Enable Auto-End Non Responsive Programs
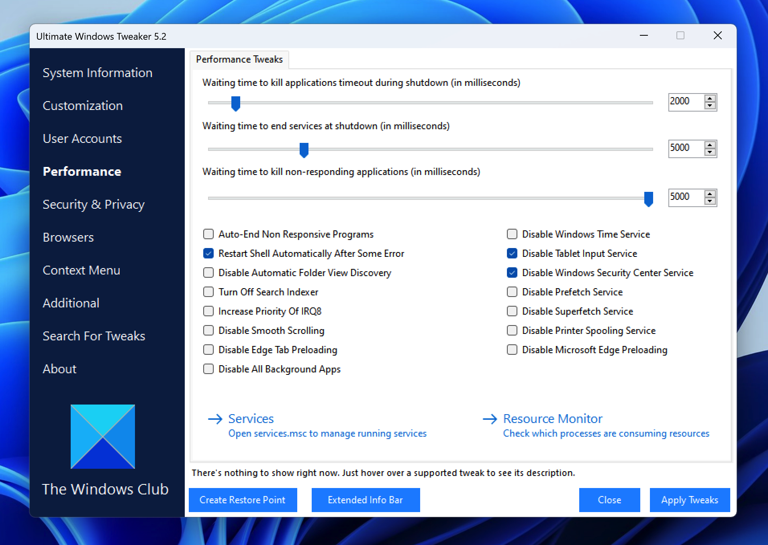768x545 pixels. point(208,234)
